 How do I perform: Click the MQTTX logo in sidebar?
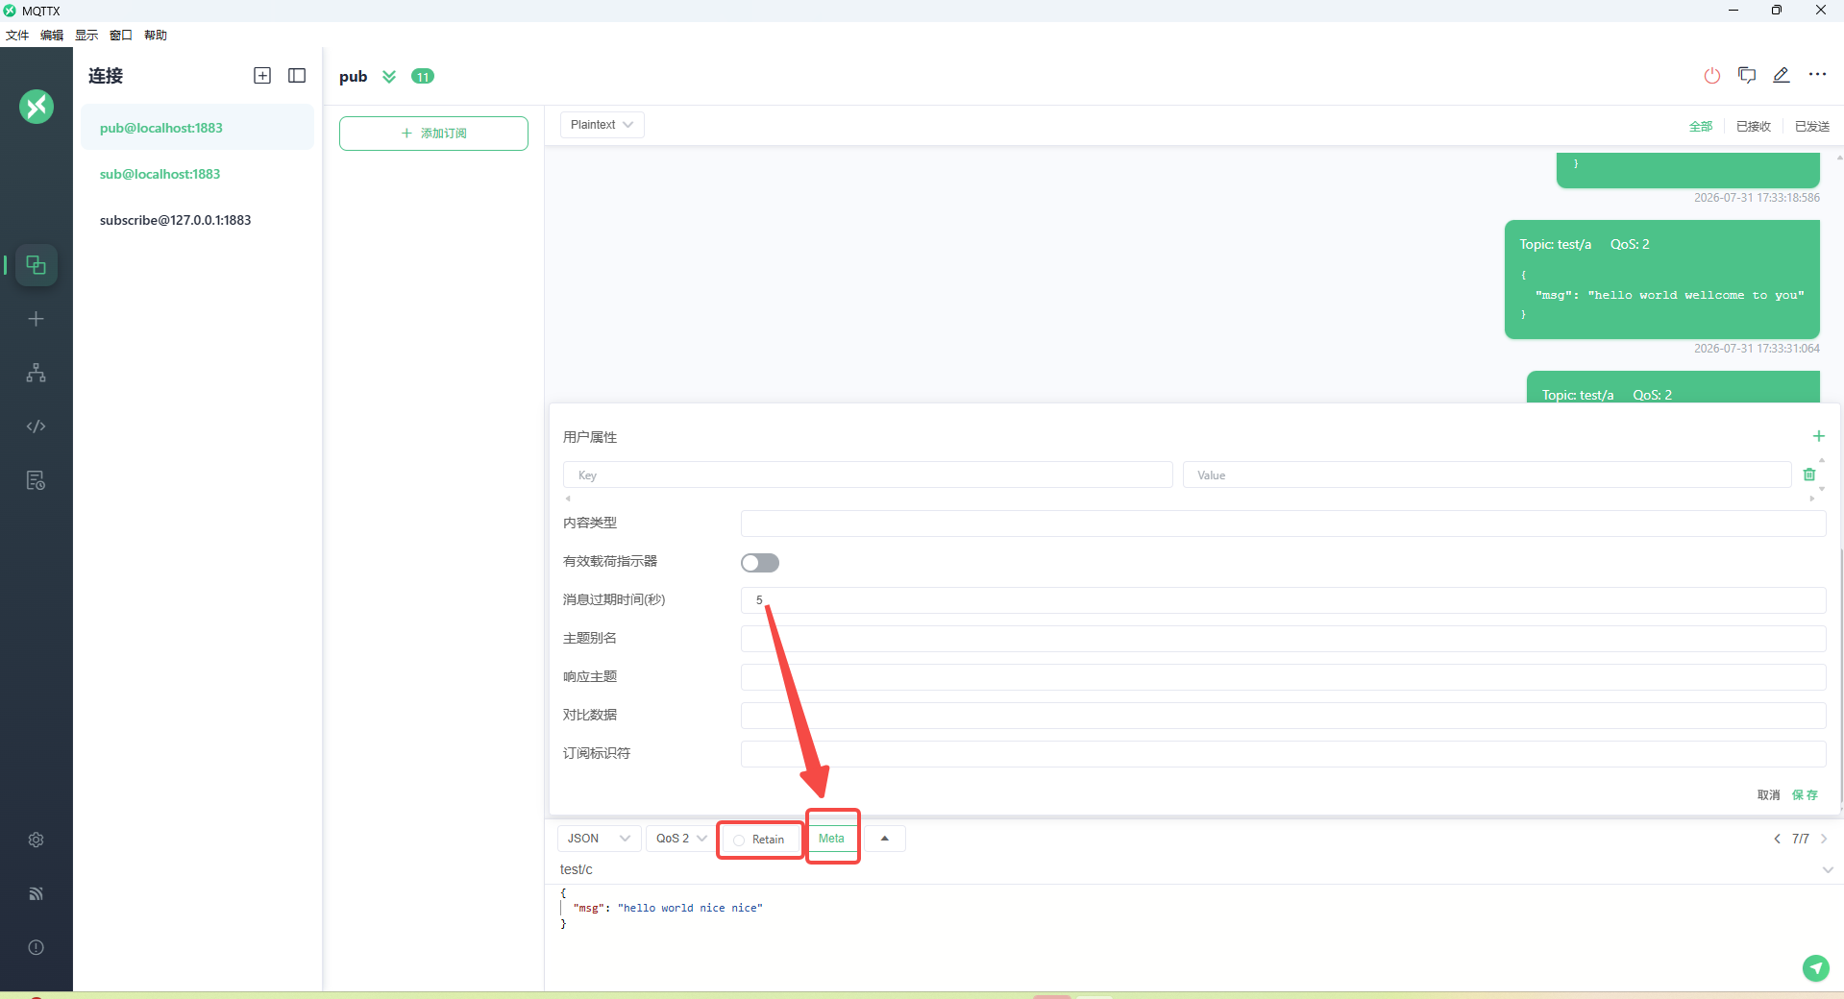[37, 107]
